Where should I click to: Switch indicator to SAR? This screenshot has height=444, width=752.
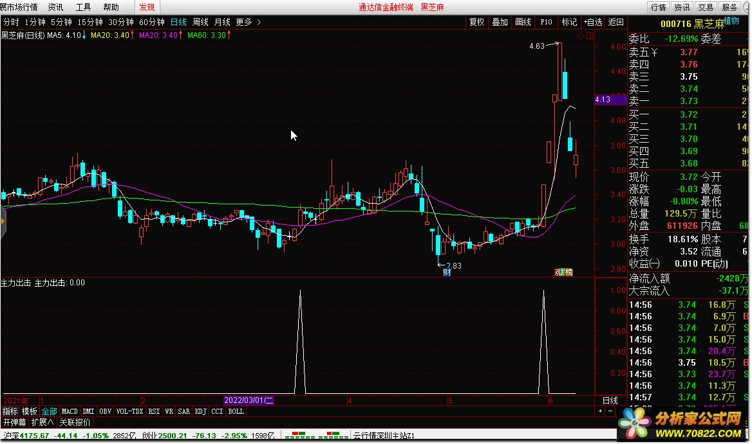[183, 411]
